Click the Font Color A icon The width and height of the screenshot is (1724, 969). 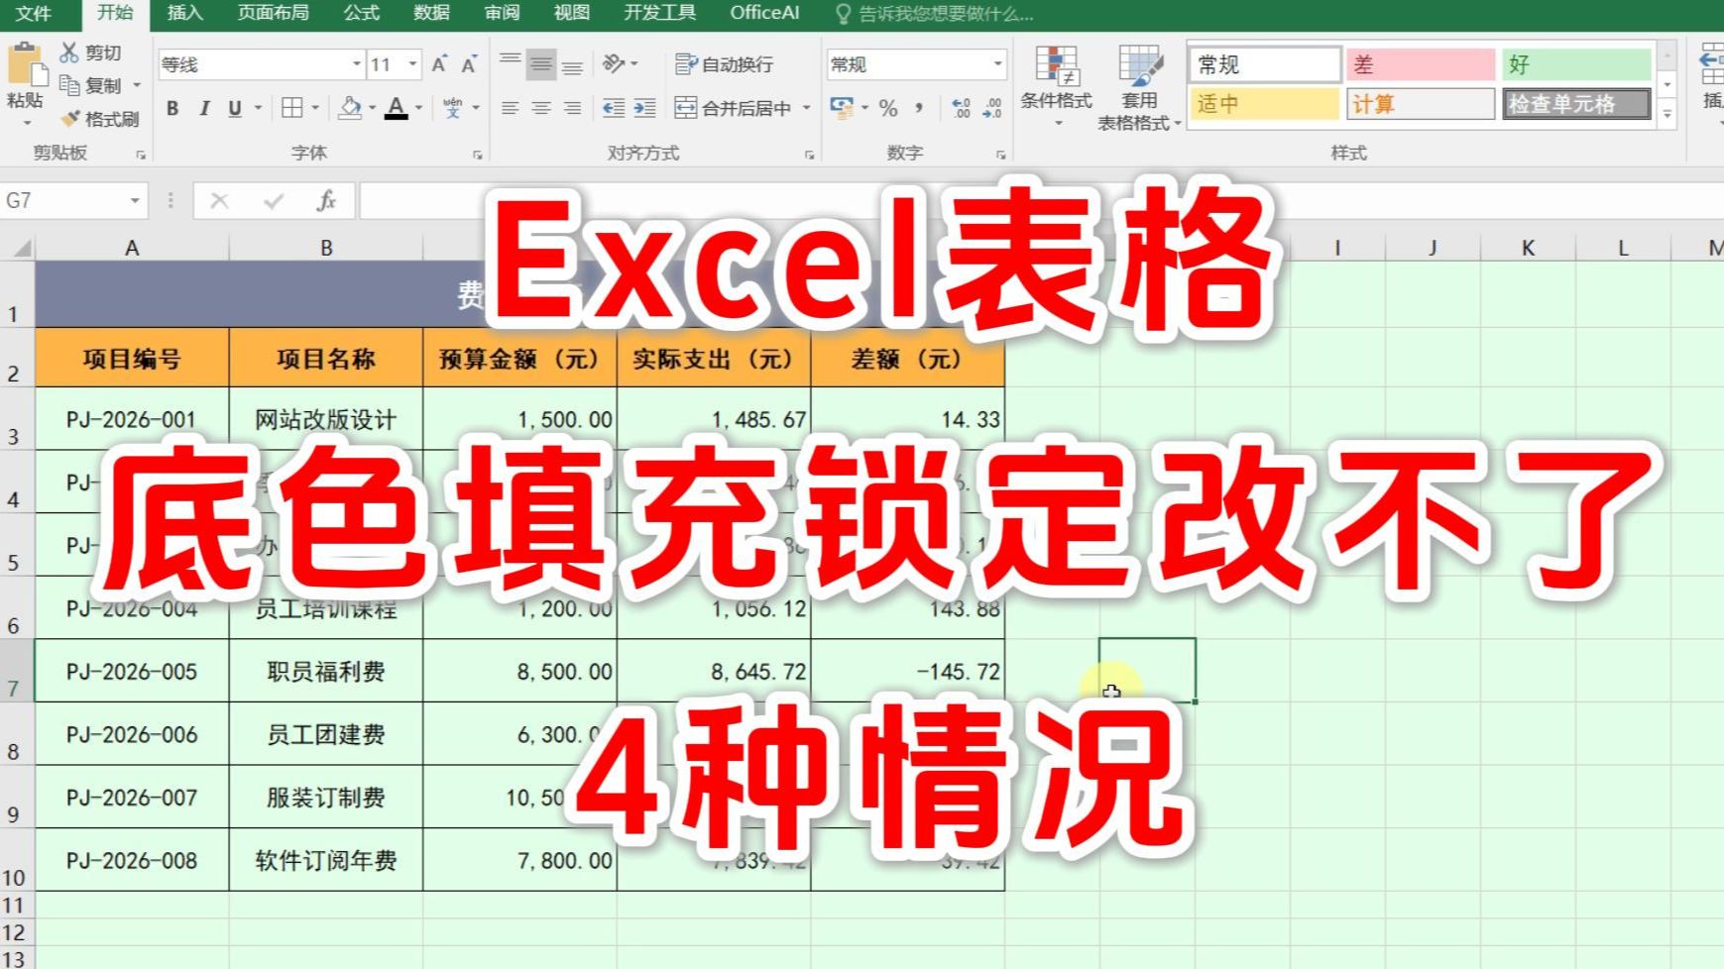click(397, 107)
